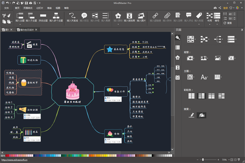Click the zoom in plus button

pos(218,160)
